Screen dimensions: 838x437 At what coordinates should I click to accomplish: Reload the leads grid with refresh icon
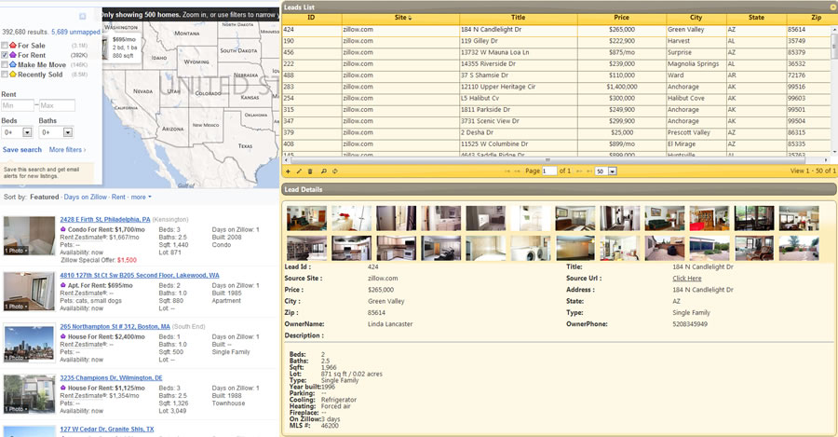335,171
